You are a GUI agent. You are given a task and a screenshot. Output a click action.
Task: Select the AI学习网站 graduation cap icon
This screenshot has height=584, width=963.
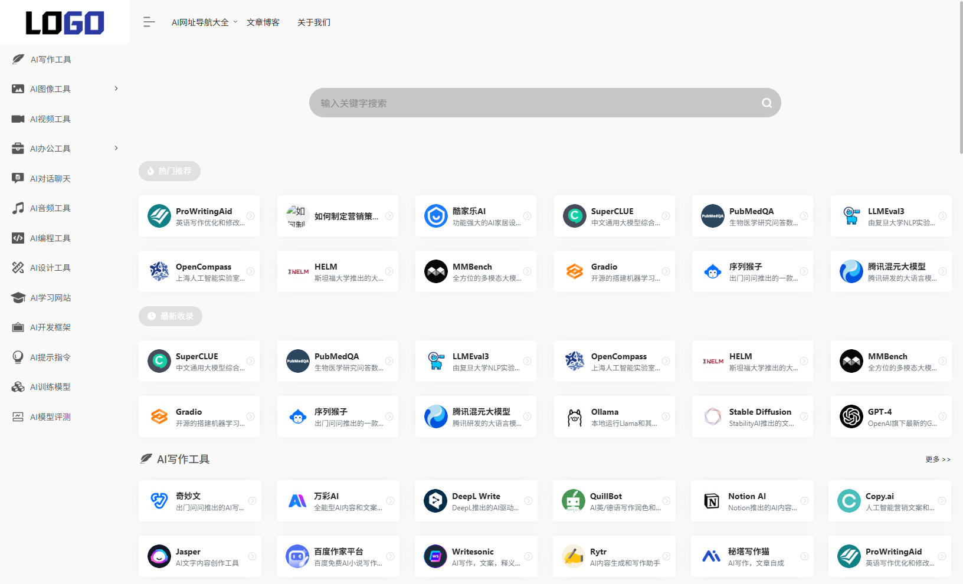(x=18, y=297)
